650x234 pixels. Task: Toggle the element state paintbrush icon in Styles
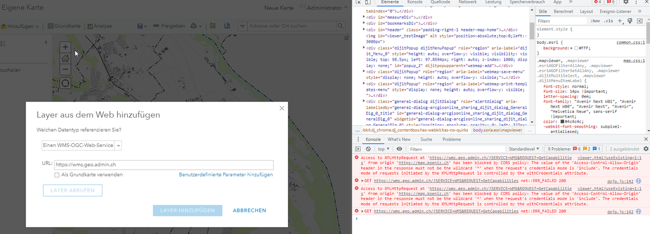coord(630,21)
